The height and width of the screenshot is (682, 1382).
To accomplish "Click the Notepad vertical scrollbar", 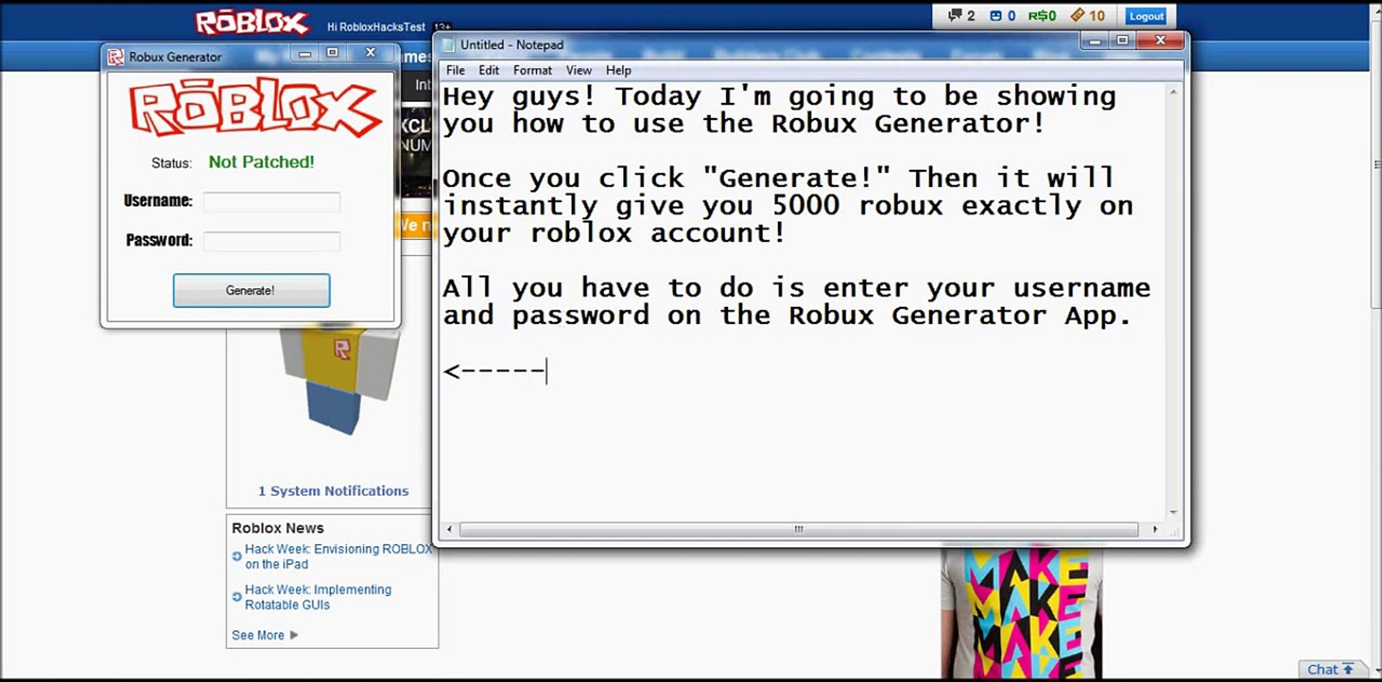I will (1172, 299).
